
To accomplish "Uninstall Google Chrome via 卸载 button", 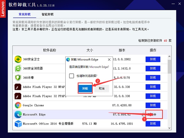I will 153,105.
